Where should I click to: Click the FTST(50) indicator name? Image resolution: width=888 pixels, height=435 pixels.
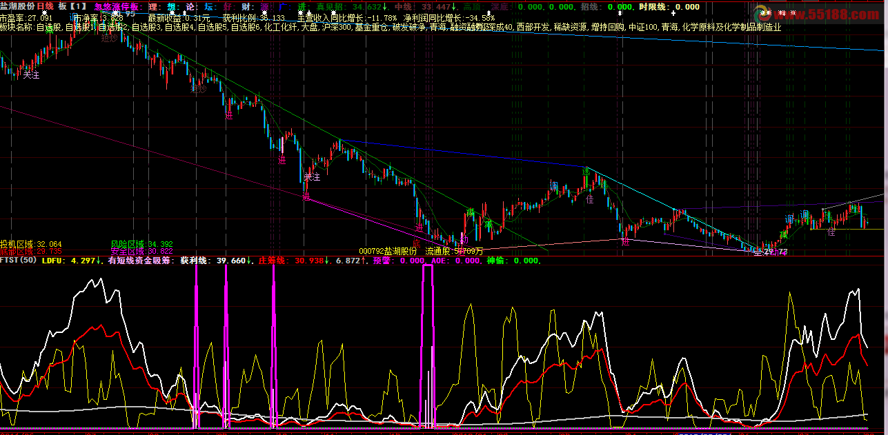tap(19, 261)
